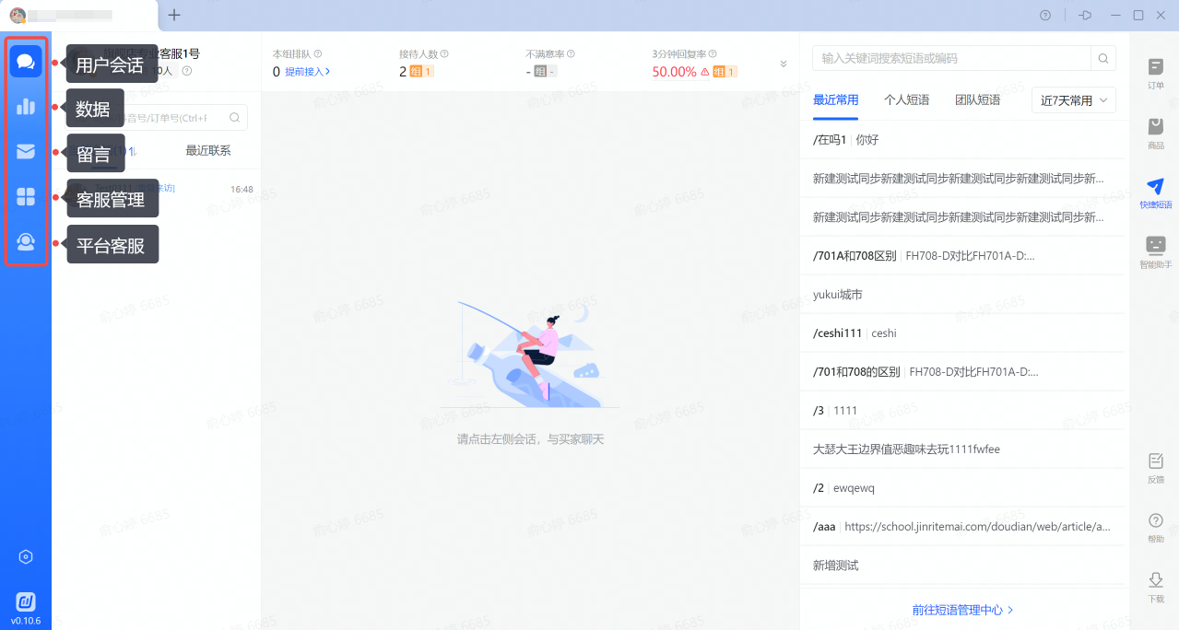Open 客服管理 grid icon in sidebar
This screenshot has width=1179, height=630.
[26, 196]
